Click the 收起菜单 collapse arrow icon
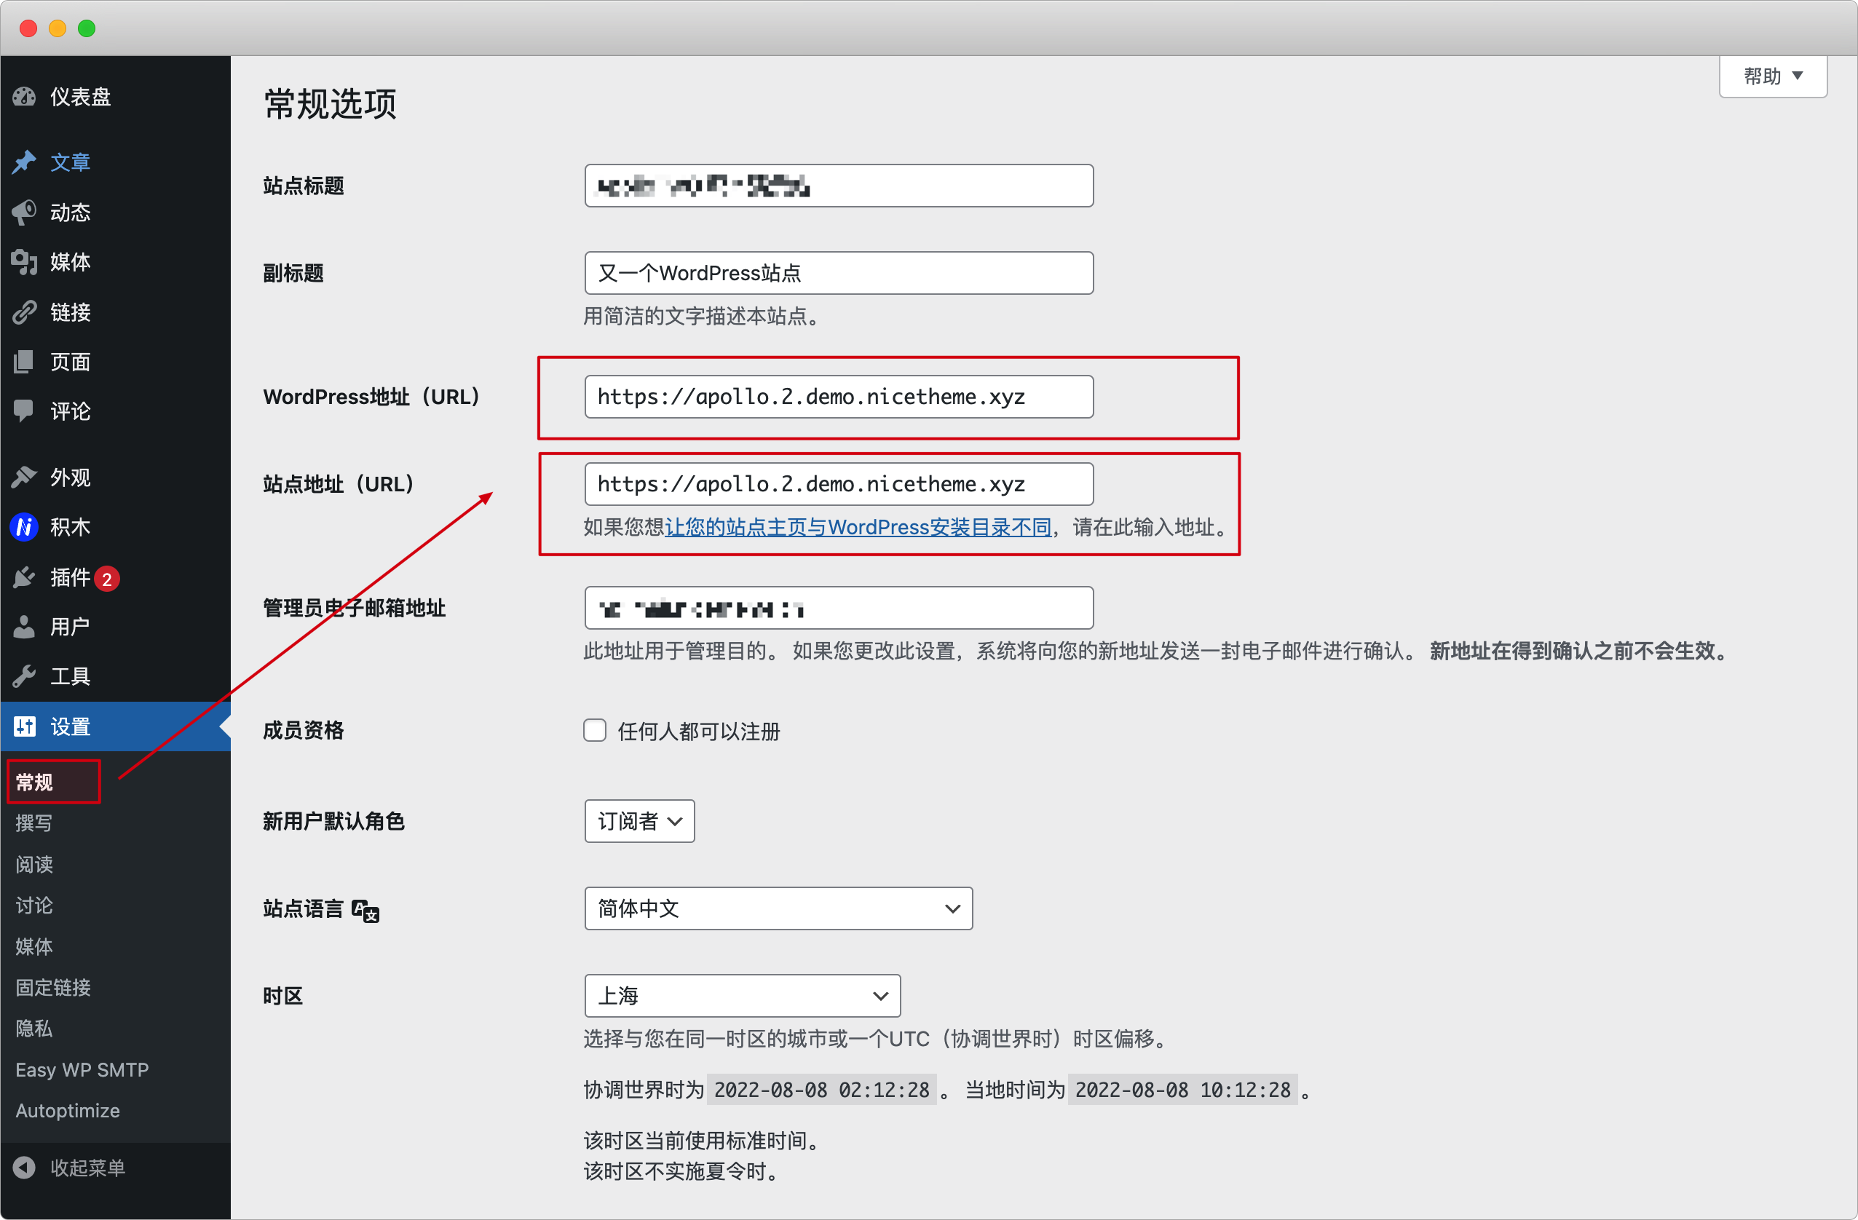This screenshot has height=1220, width=1858. point(24,1168)
